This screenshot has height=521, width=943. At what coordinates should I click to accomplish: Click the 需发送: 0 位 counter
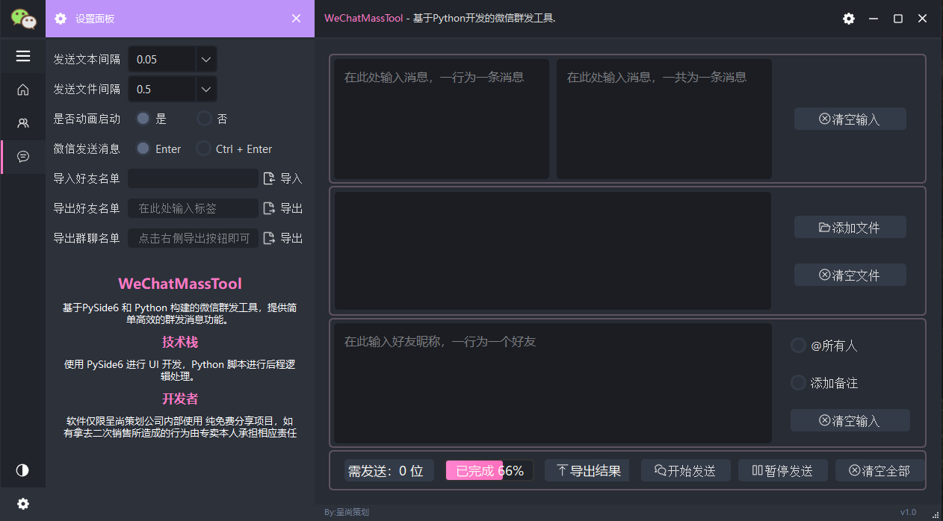pos(389,470)
